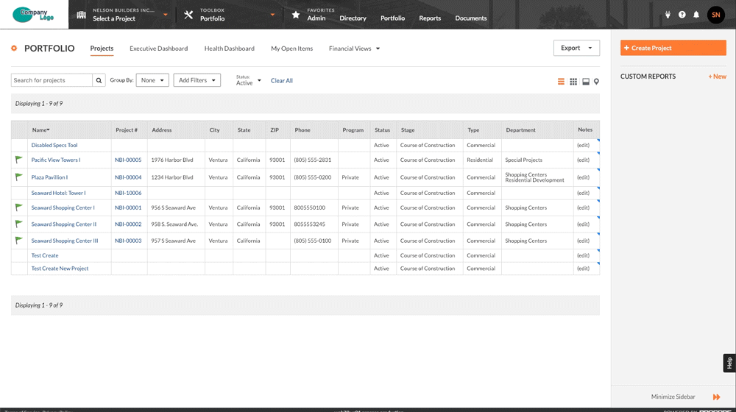Open the Seaward Hotel: Tower I project link
This screenshot has width=736, height=412.
(x=58, y=193)
